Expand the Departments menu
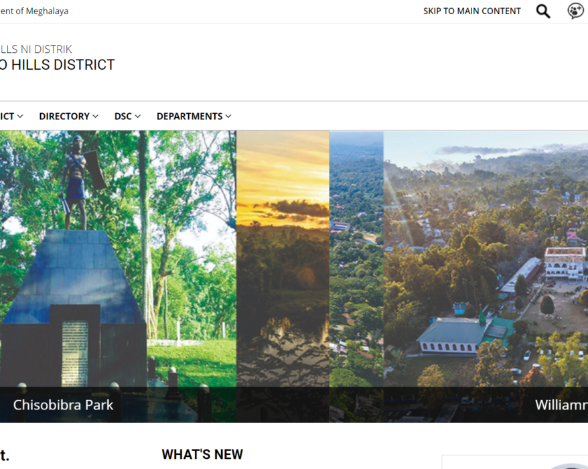 (194, 117)
